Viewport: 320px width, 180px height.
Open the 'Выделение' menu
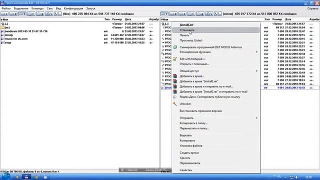click(x=21, y=8)
